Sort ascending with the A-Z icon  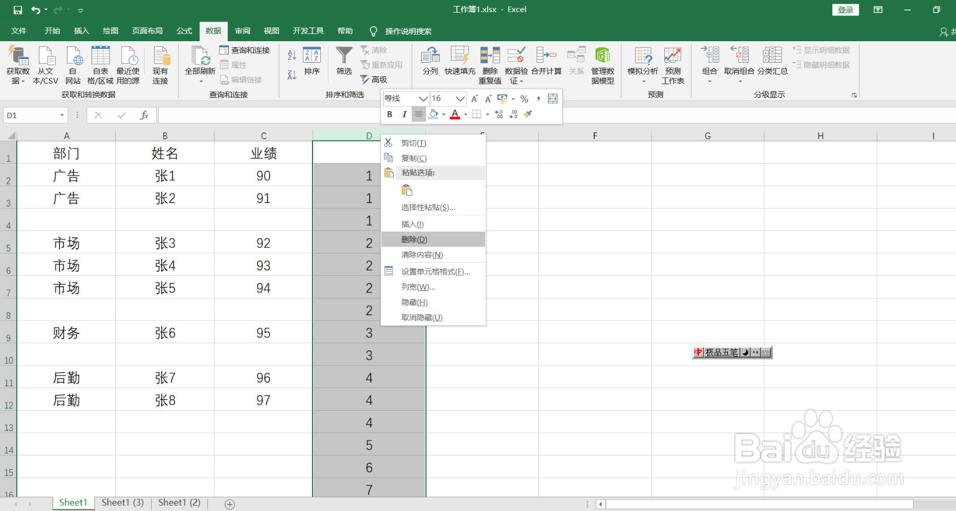point(292,55)
